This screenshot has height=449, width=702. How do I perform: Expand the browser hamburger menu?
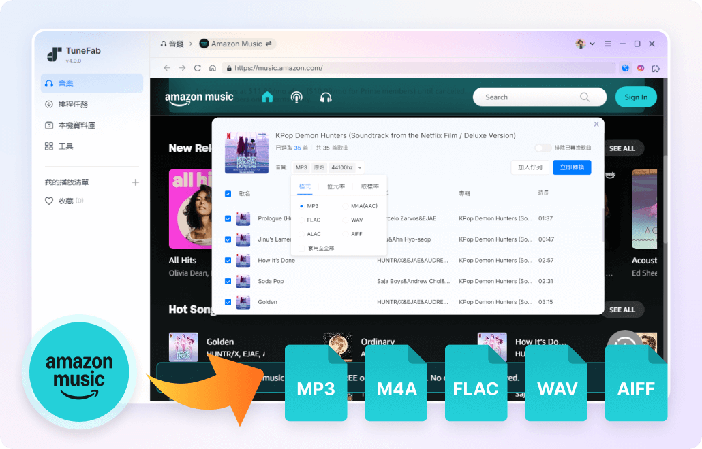tap(607, 43)
